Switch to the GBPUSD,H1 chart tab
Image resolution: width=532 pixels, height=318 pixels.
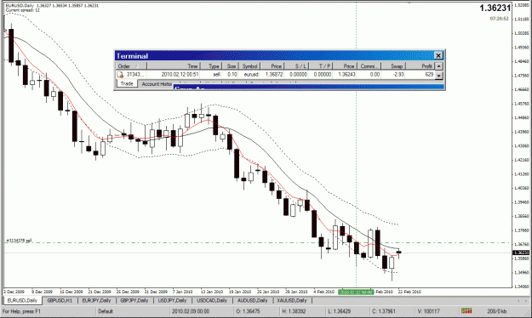click(x=60, y=300)
